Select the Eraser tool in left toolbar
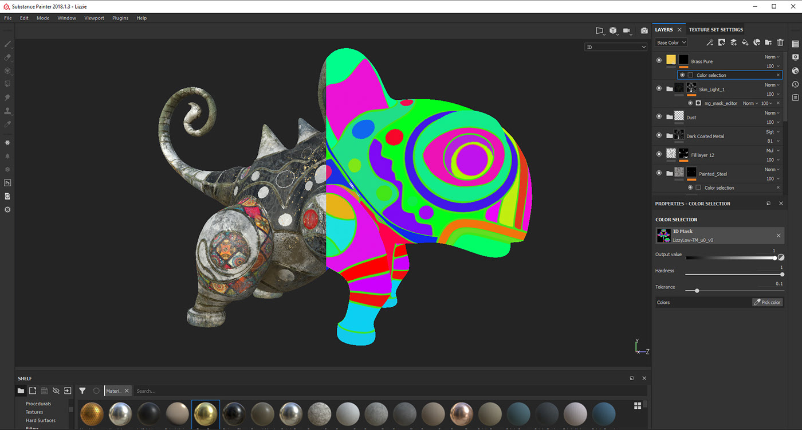The height and width of the screenshot is (430, 802). pos(7,57)
